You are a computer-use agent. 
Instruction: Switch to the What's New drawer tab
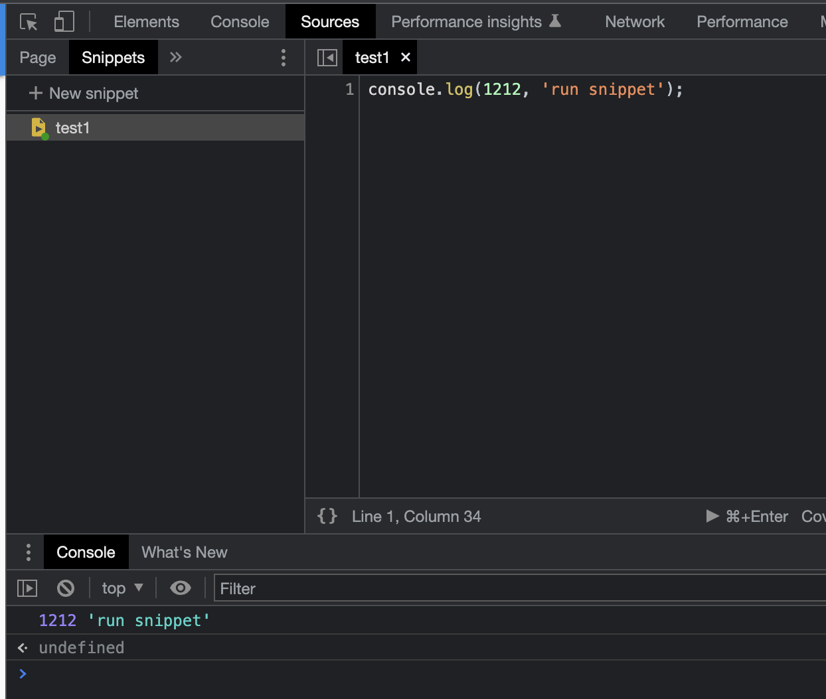click(184, 552)
